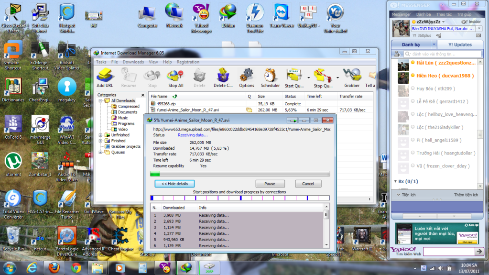
Task: Open IDM Options gear icon
Action: pos(246,75)
